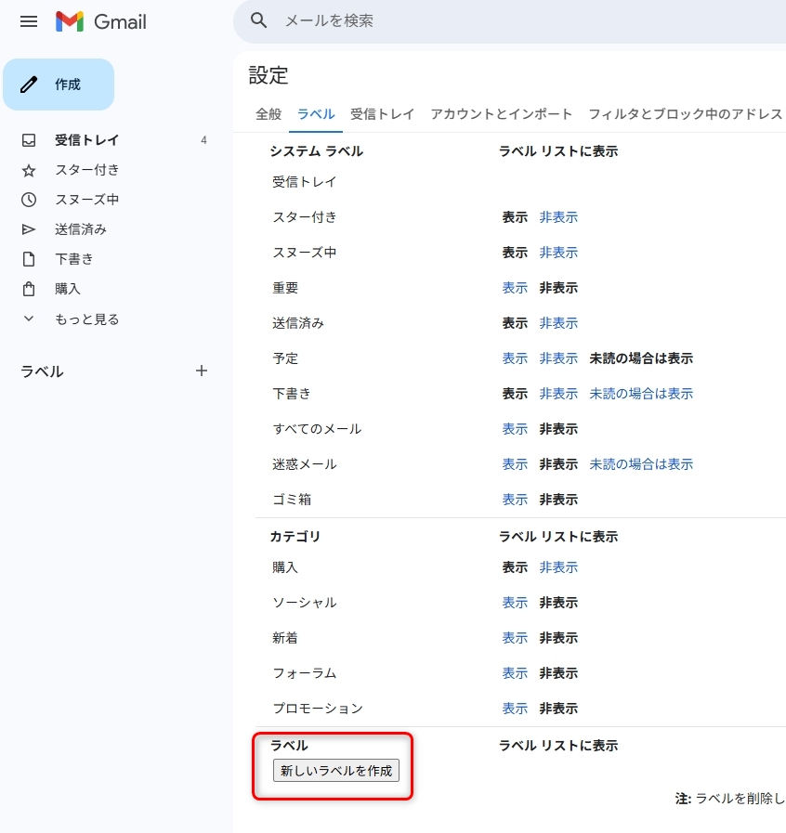Click the plus icon next to ラベル
Image resolution: width=786 pixels, height=833 pixels.
202,371
